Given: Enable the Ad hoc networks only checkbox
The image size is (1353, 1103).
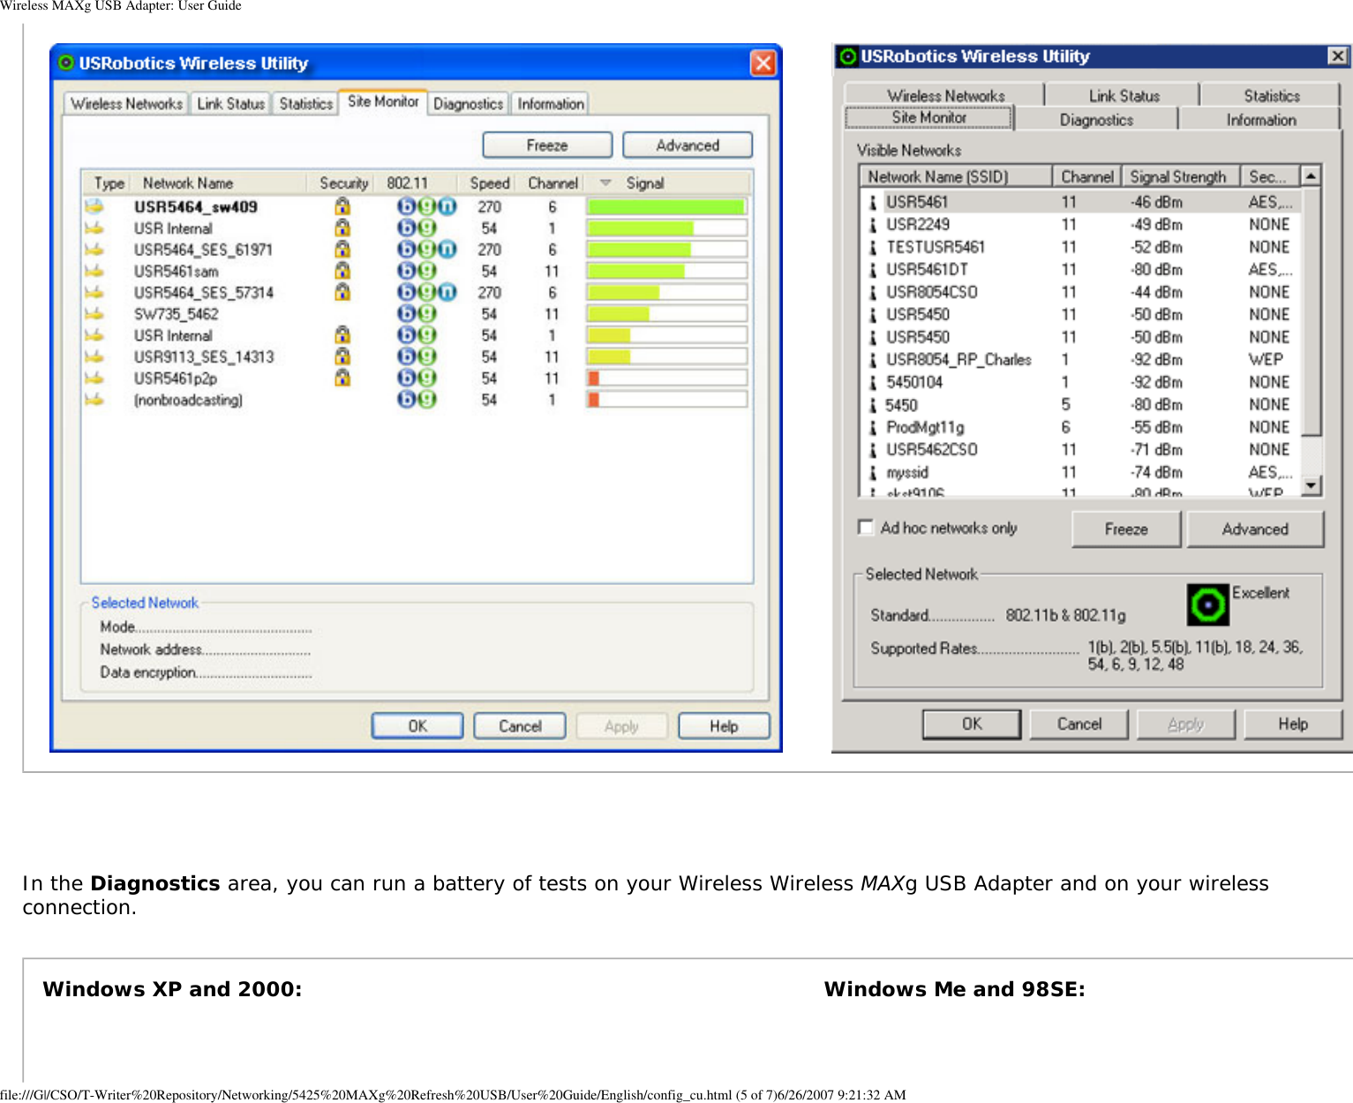Looking at the screenshot, I should tap(866, 528).
